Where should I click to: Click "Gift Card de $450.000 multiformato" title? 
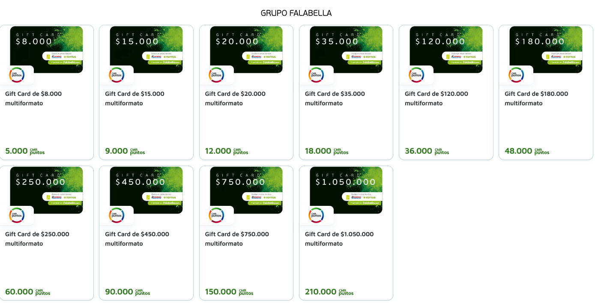[137, 239]
